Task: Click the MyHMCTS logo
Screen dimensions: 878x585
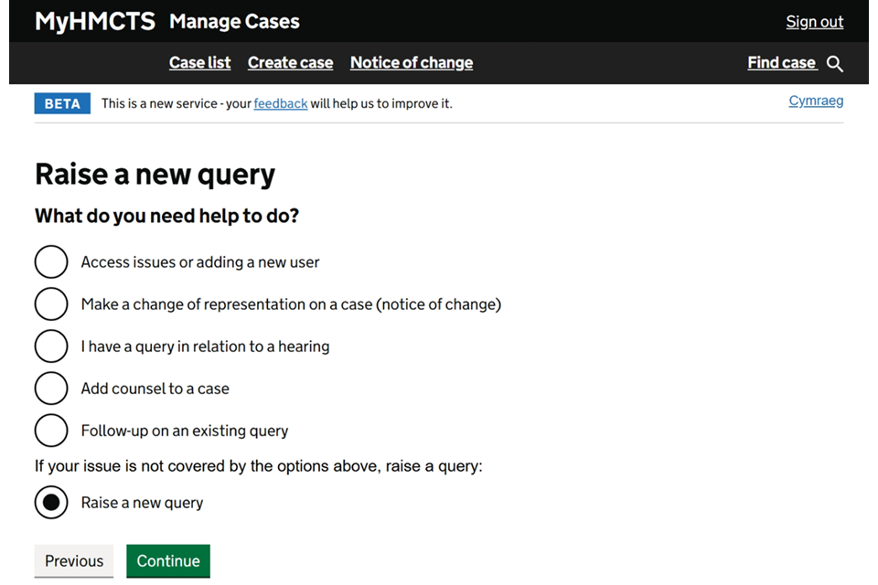Action: point(95,21)
